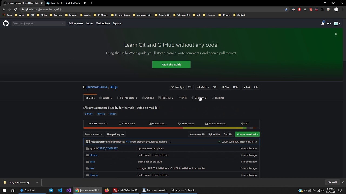This screenshot has height=194, width=346.
Task: Open options arrow for ARjs_Unity-master.zip download
Action: click(37, 183)
